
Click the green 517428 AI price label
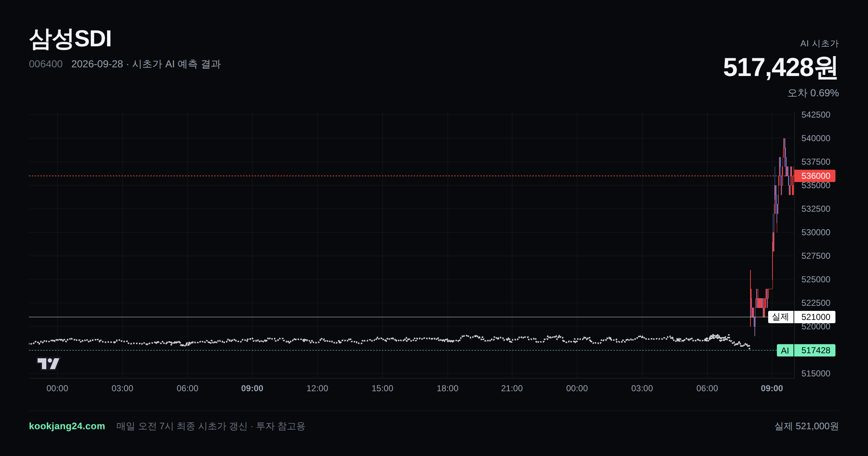815,350
